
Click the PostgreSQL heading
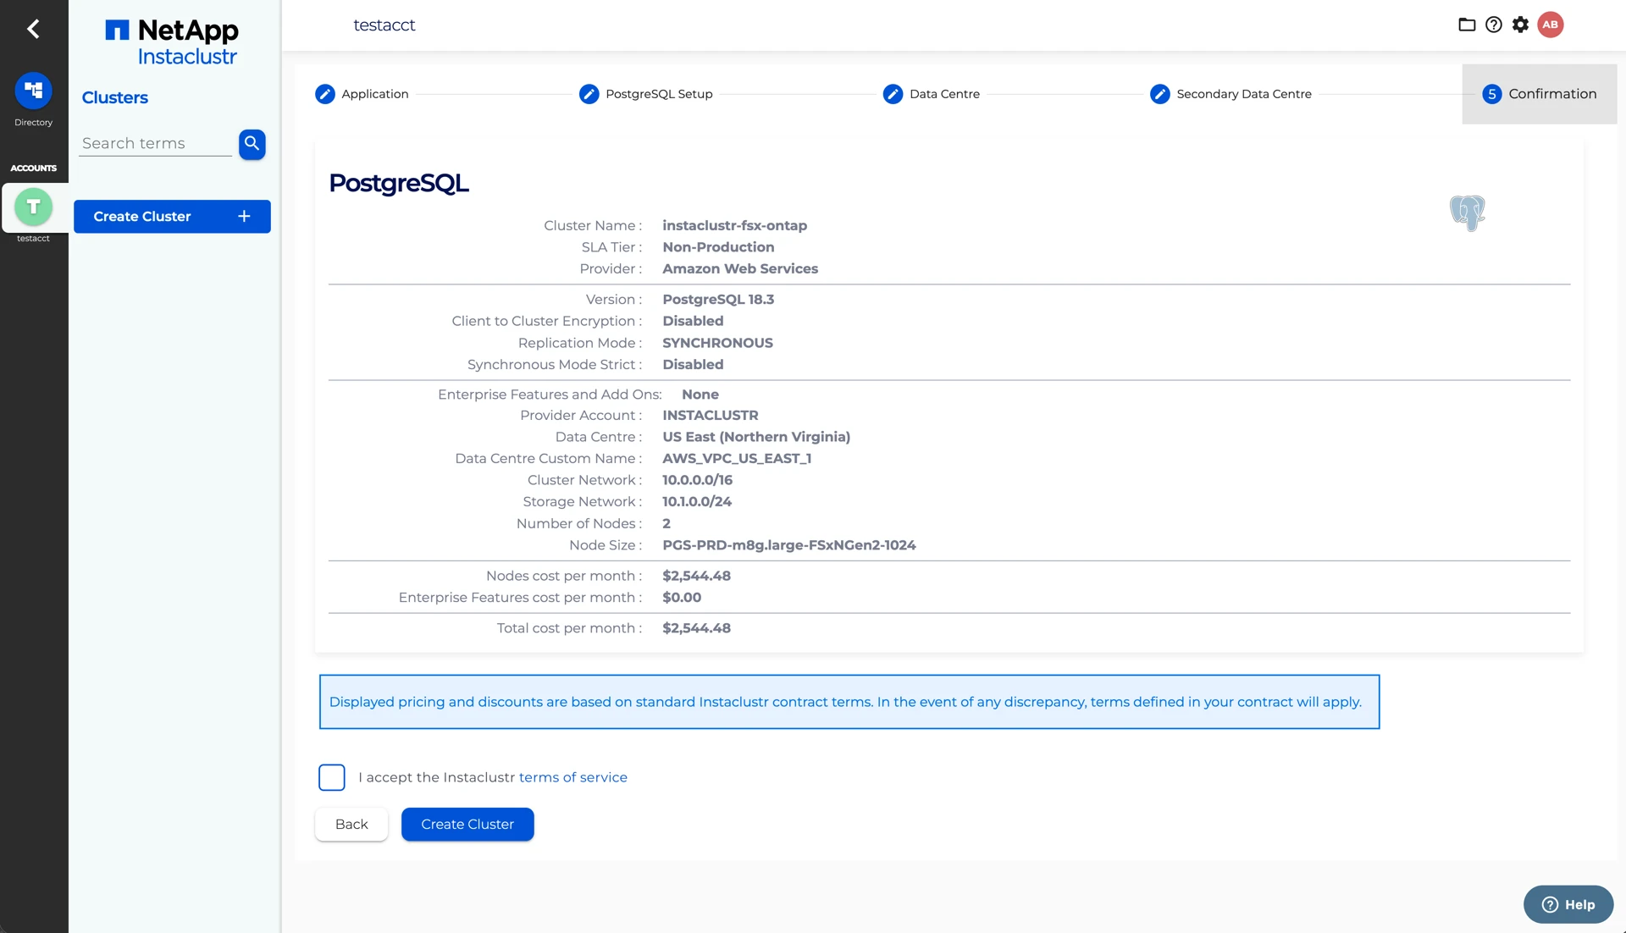[399, 183]
